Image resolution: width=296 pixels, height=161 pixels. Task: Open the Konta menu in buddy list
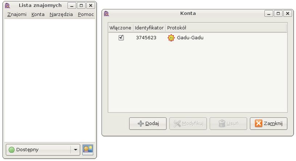point(38,15)
